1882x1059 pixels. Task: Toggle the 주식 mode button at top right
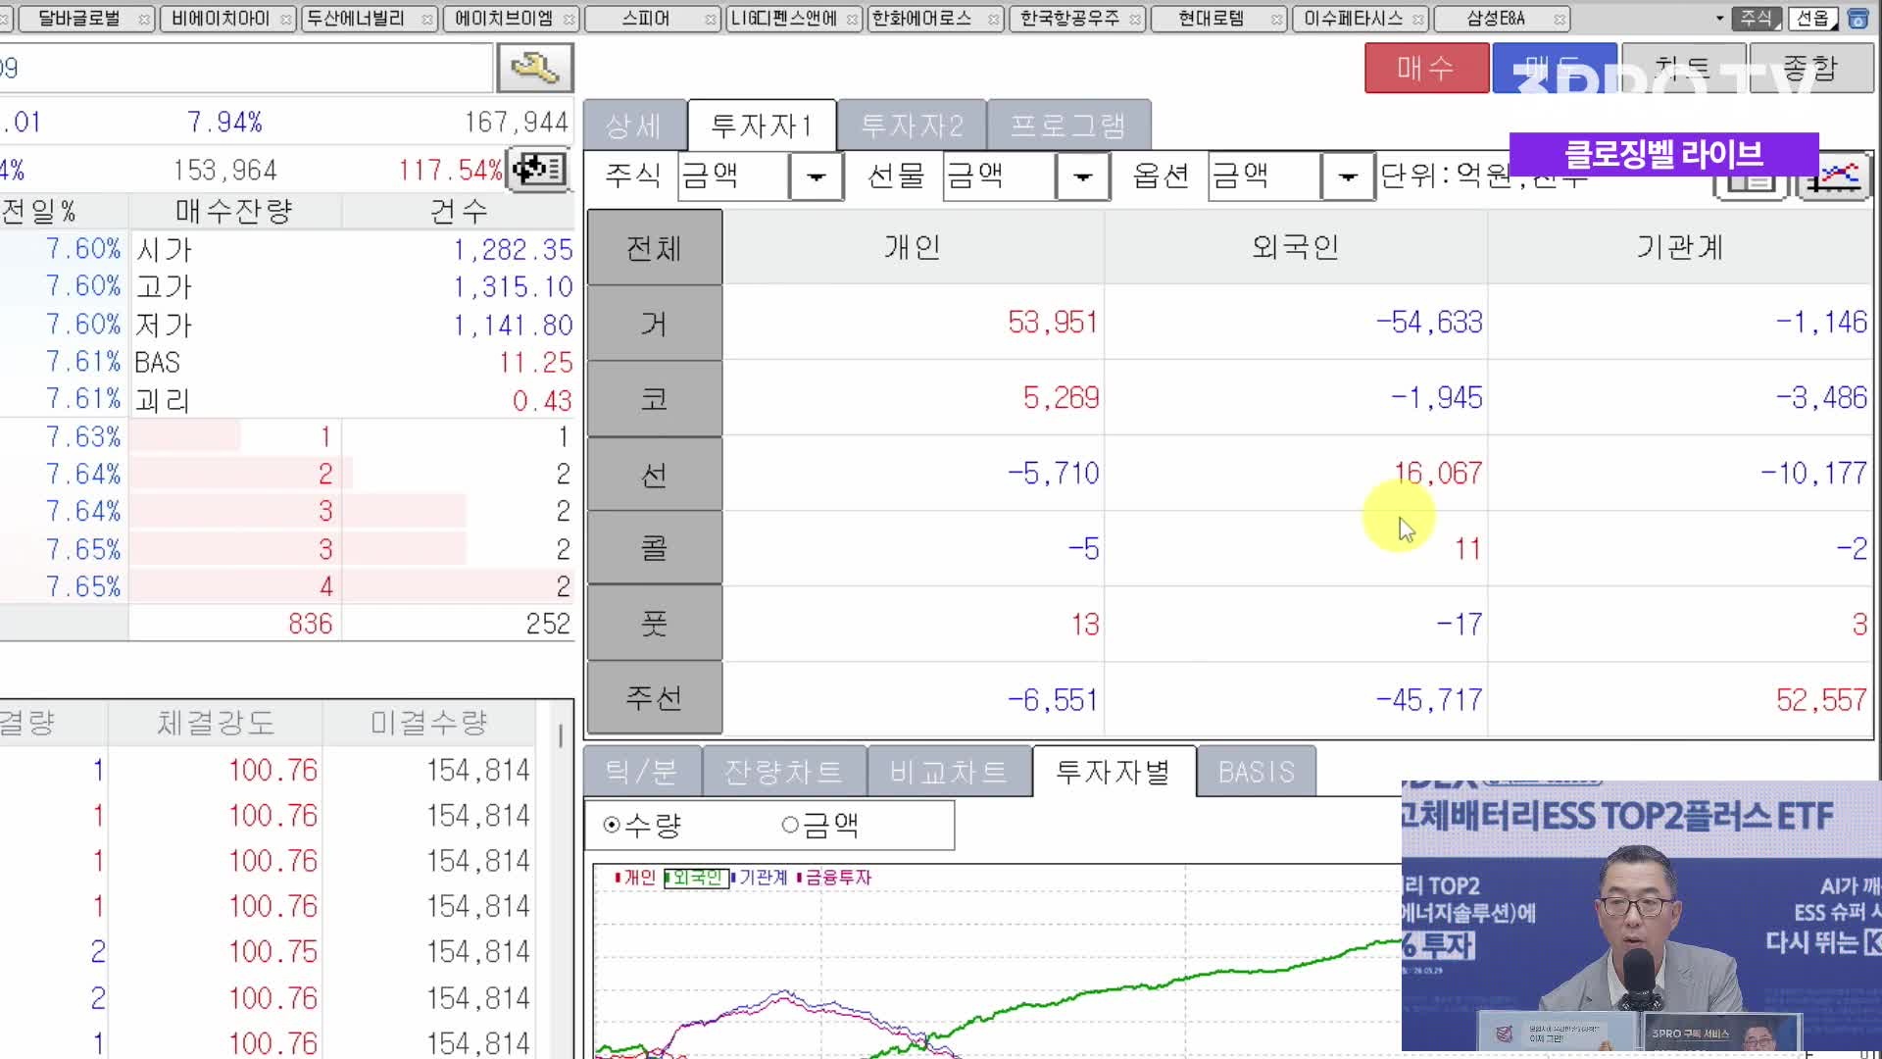coord(1757,19)
